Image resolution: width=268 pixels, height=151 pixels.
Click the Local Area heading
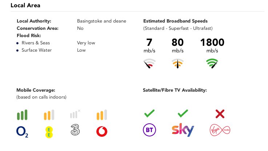[25, 5]
